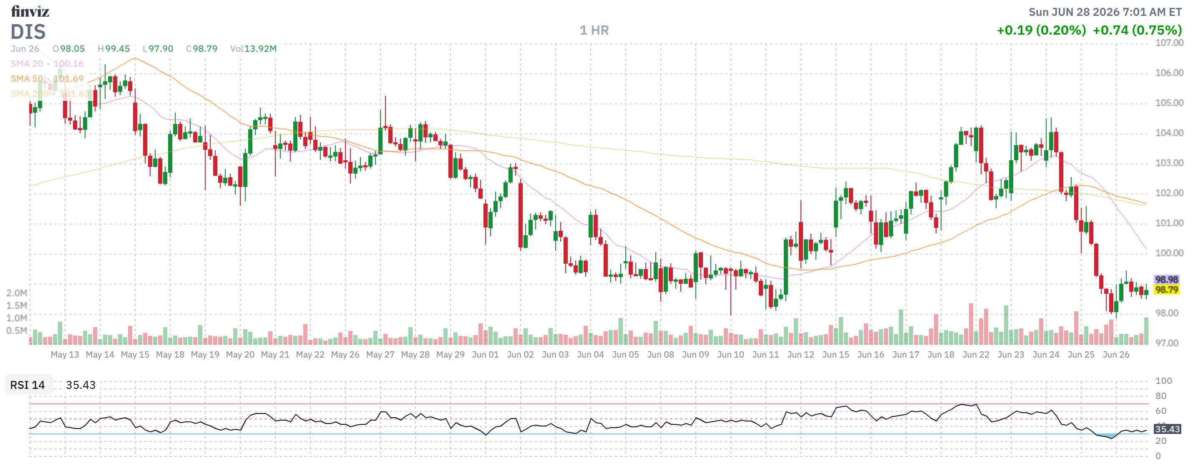1193x469 pixels.
Task: Select the close price 98.79 in the OHLC row
Action: pyautogui.click(x=205, y=49)
